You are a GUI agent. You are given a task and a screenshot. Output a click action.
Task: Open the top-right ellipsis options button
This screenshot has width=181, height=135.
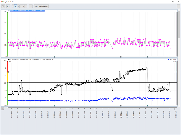coord(178,6)
